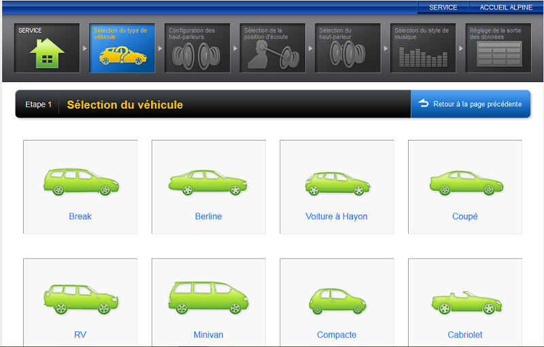
Task: Select the Cabriolet convertible icon
Action: [464, 302]
